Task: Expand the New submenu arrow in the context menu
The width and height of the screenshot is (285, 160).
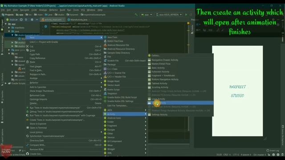Action: [x=101, y=37]
